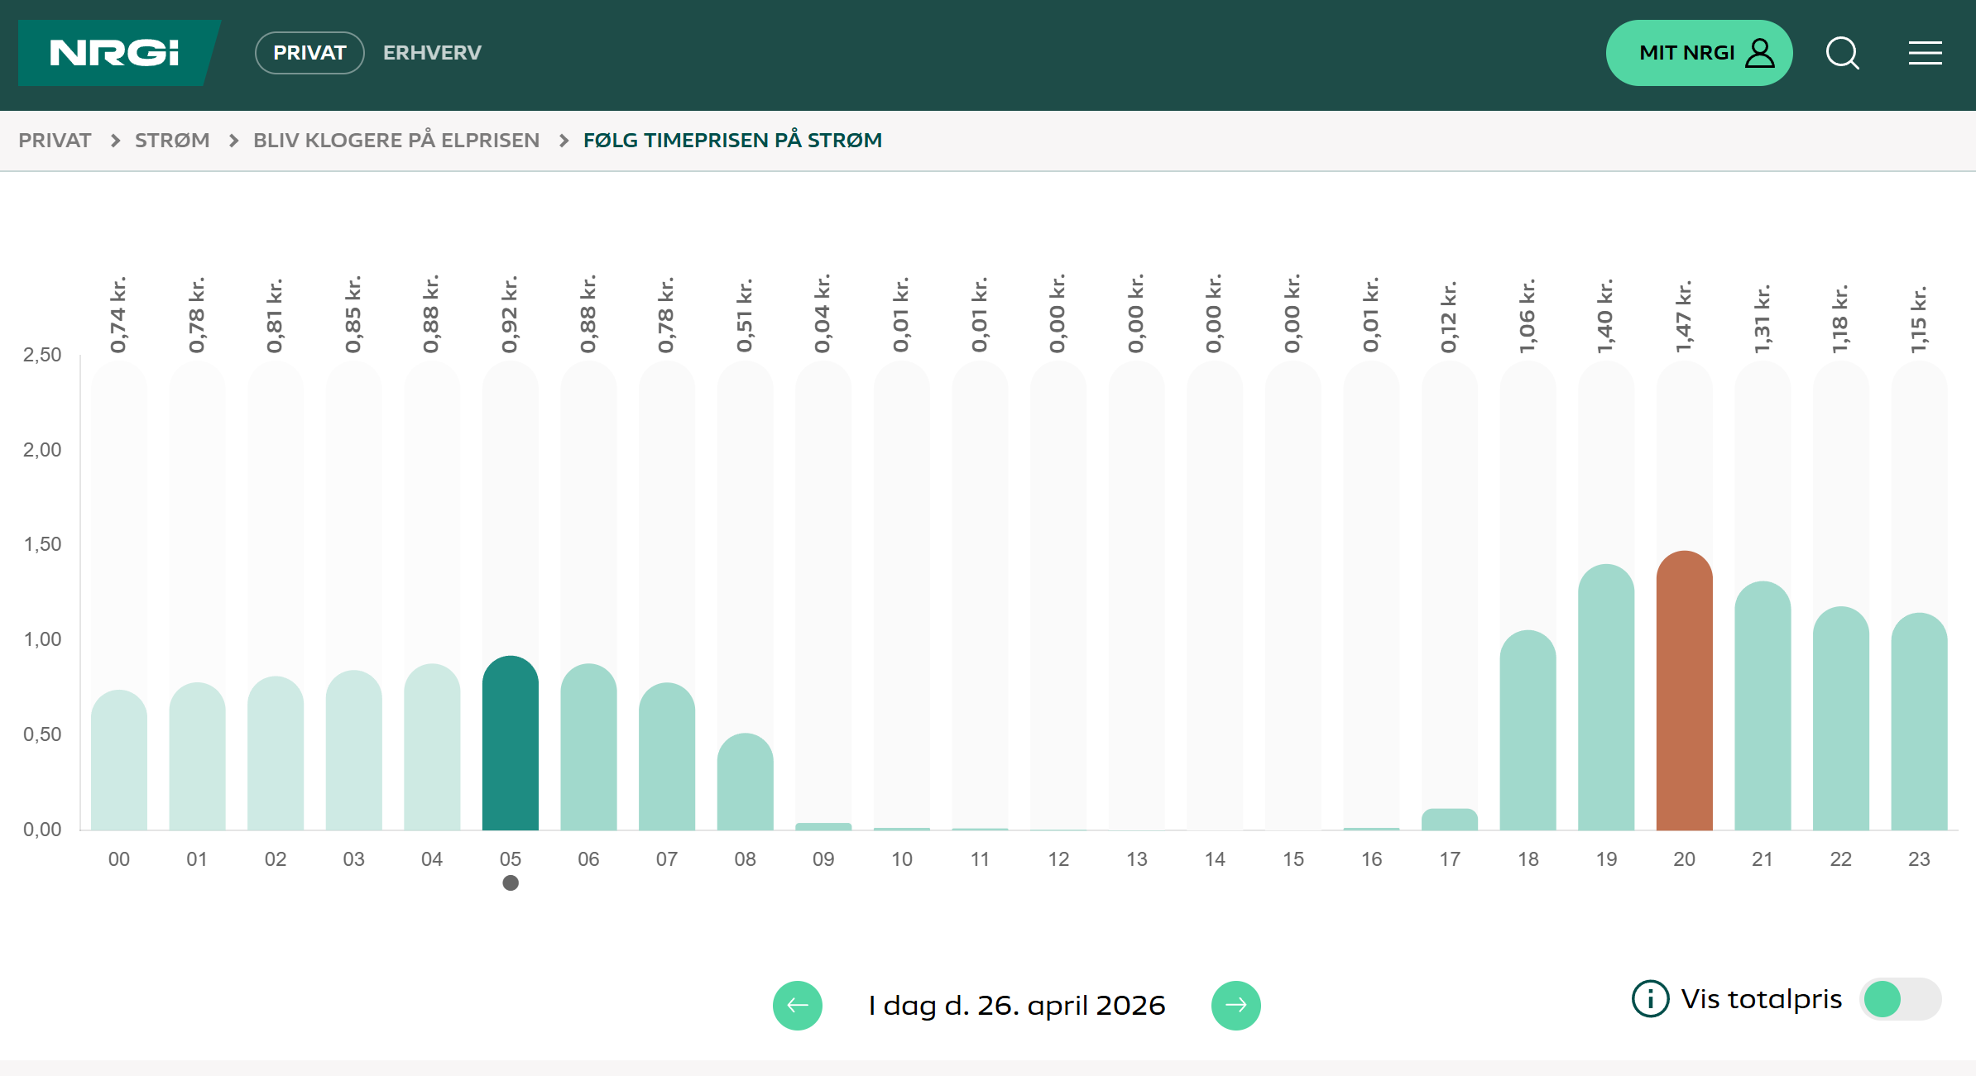Screen dimensions: 1976x1076
Task: Select the PRIVAT tab in header
Action: point(309,53)
